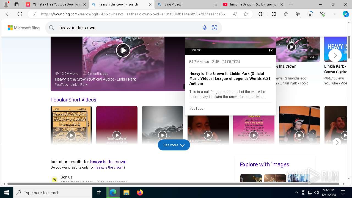This screenshot has height=198, width=352.
Task: Toggle split screen view icon
Action: pos(274,14)
